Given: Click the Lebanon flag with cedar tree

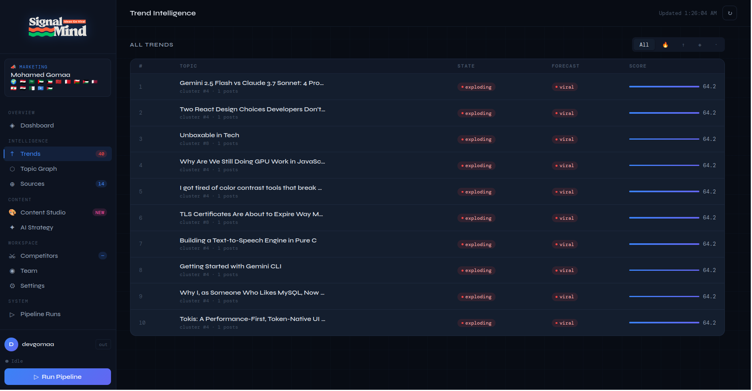Looking at the screenshot, I should [14, 88].
